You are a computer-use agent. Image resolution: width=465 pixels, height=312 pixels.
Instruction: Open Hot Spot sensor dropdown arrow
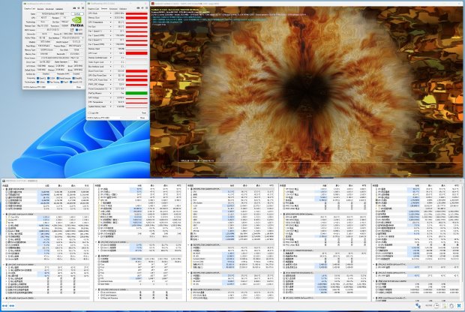[x=110, y=27]
